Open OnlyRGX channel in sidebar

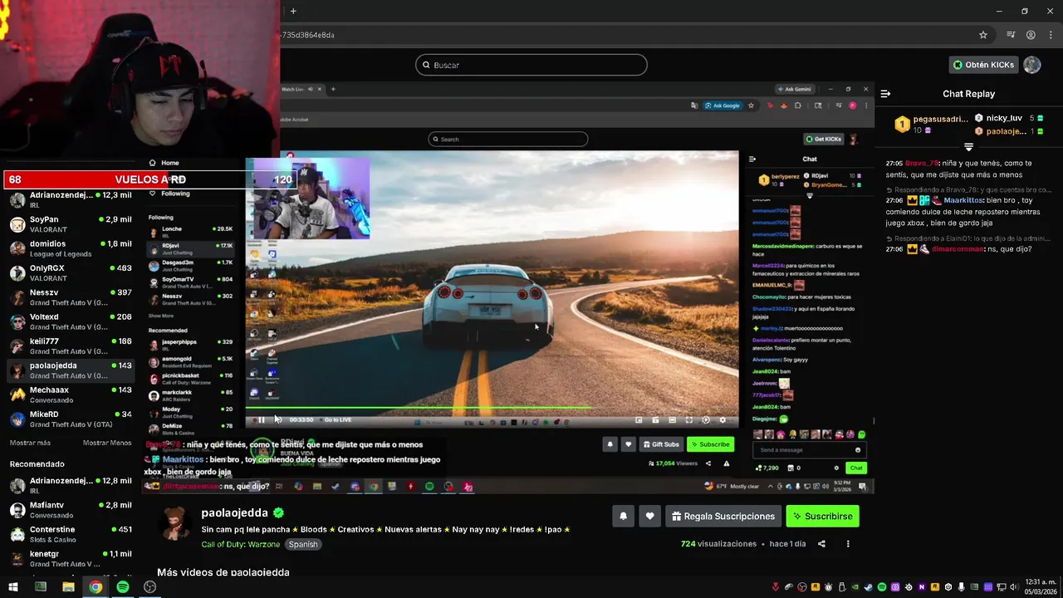tap(71, 272)
